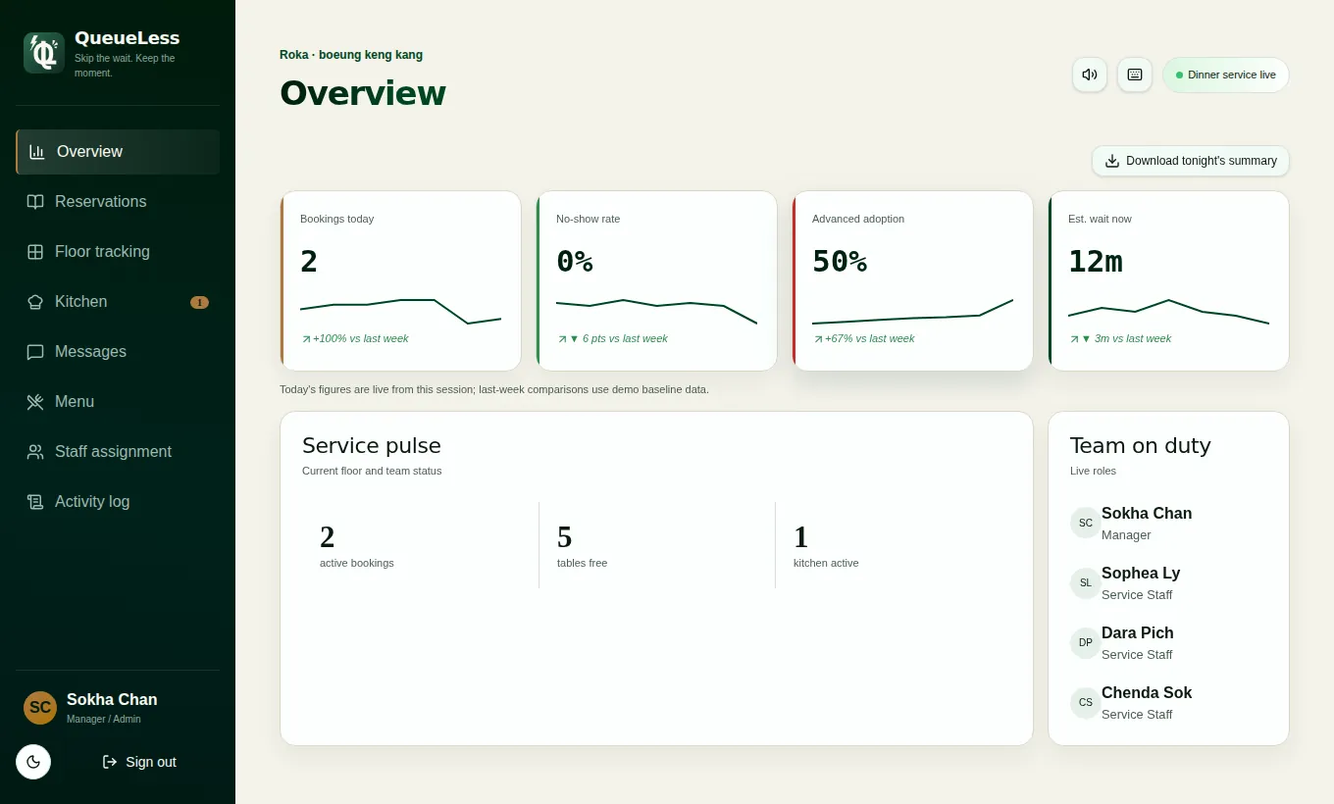Click the Kitchen notification badge

pyautogui.click(x=199, y=302)
